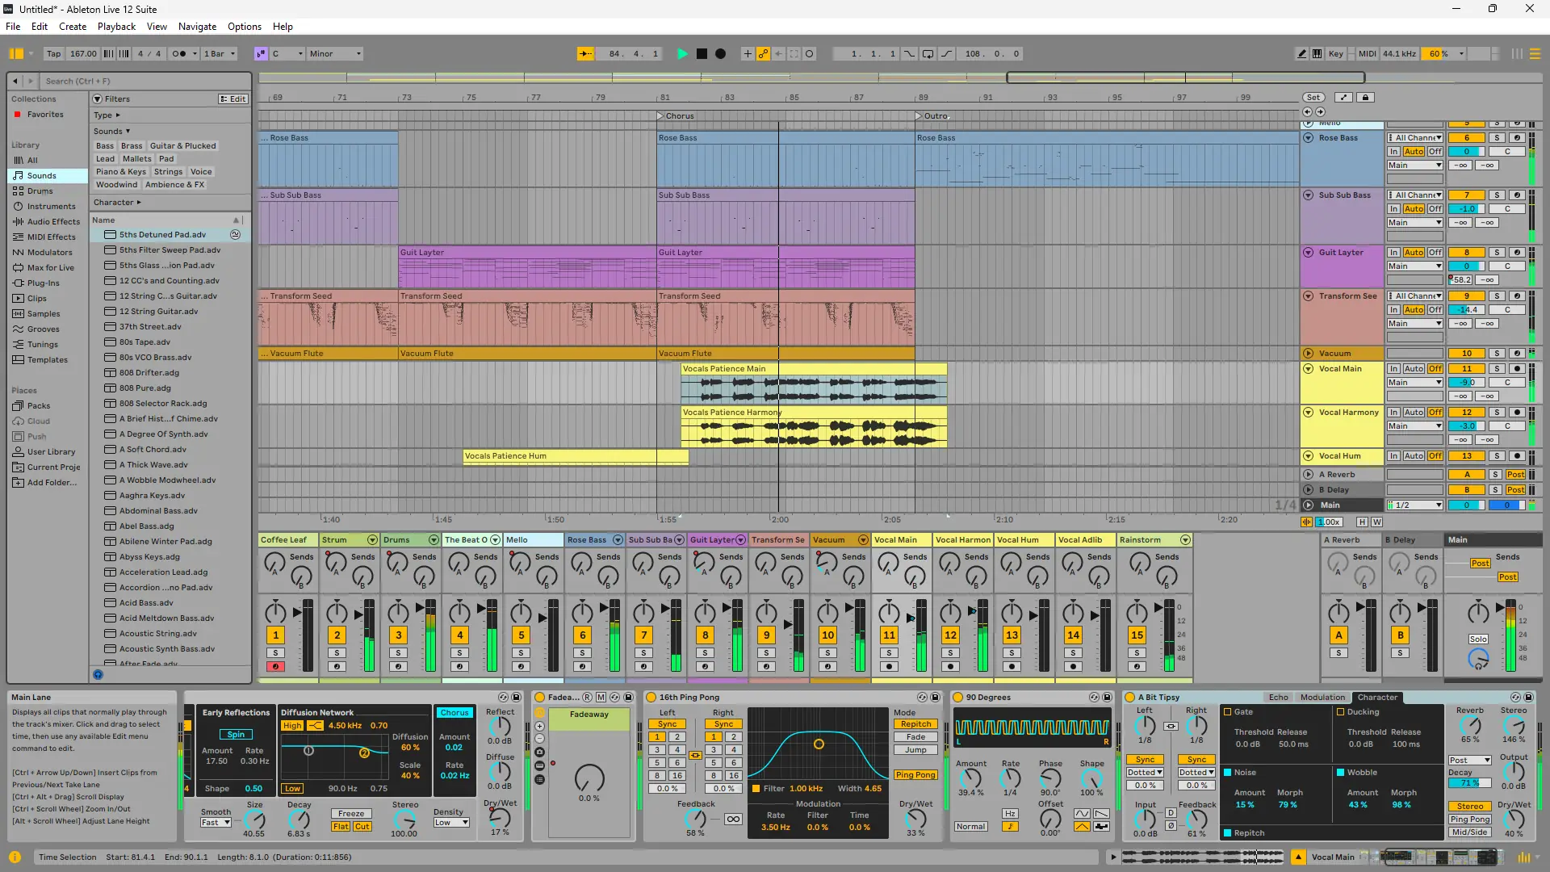
Task: Disable the 16th Ping Pong device
Action: [x=651, y=698]
